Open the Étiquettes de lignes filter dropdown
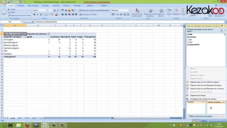The height and width of the screenshot is (128, 227). click(25, 37)
